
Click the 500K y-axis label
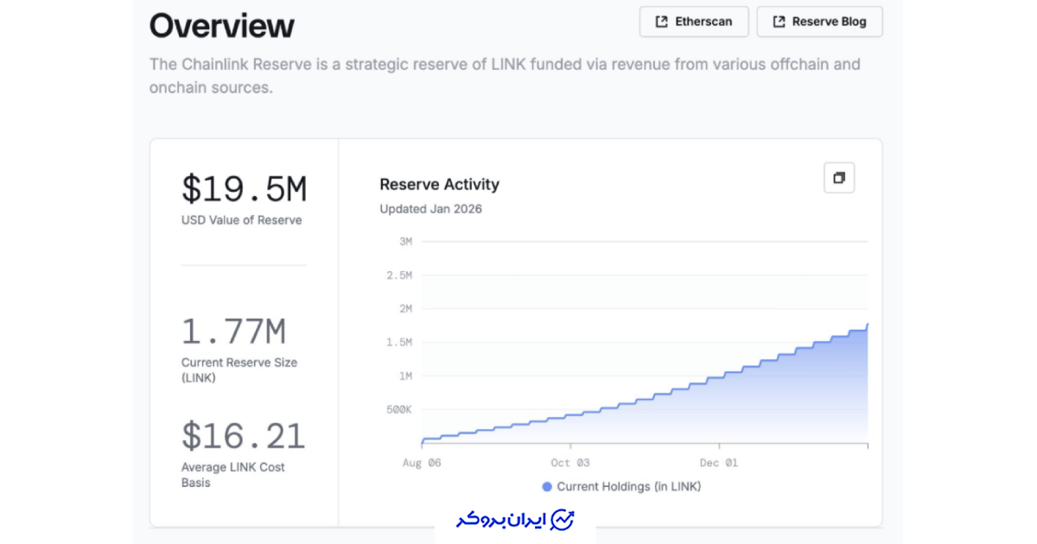(x=398, y=409)
